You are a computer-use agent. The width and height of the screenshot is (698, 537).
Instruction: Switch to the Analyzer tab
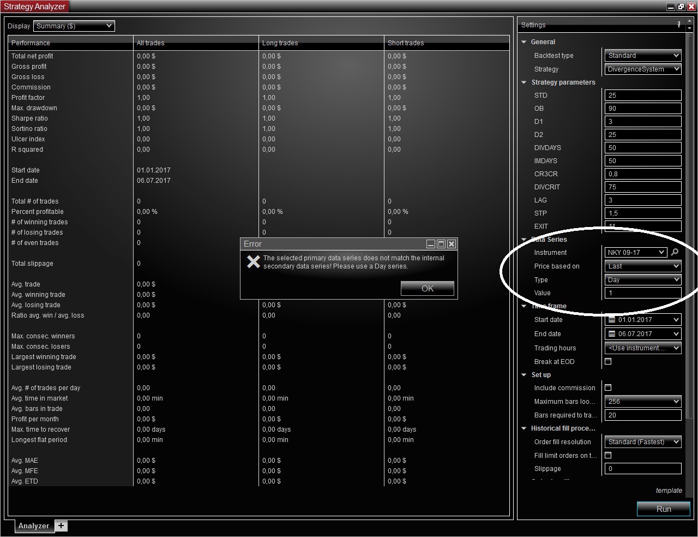tap(34, 526)
